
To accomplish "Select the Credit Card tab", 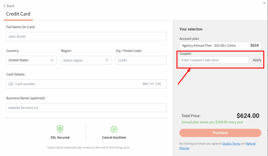I will pos(18,14).
